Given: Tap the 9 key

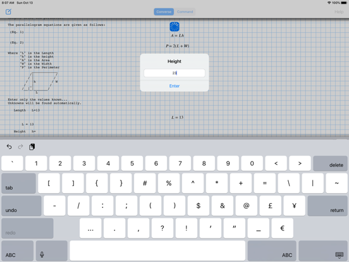Looking at the screenshot, I should [228, 163].
